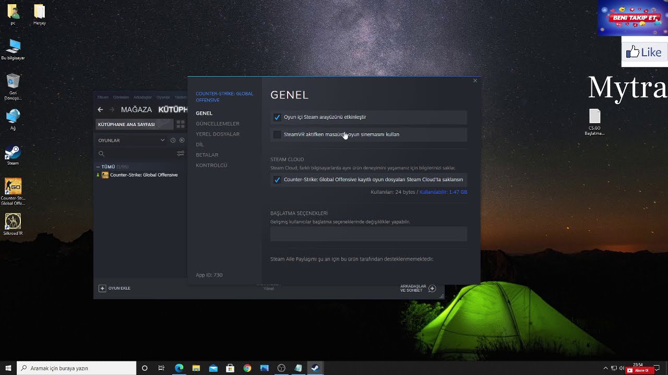Open Task View in the taskbar
Screen dimensions: 668x375
(x=162, y=368)
